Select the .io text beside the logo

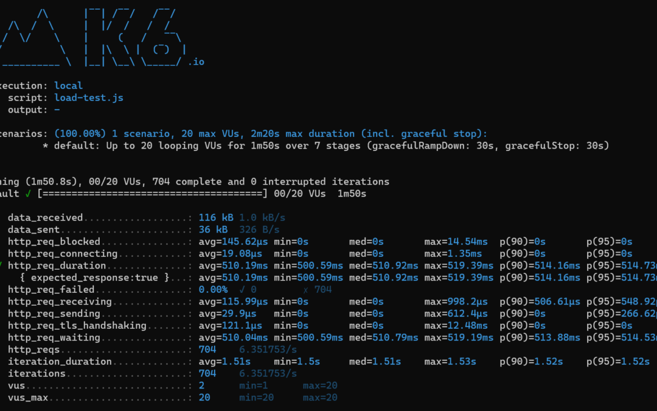[196, 61]
